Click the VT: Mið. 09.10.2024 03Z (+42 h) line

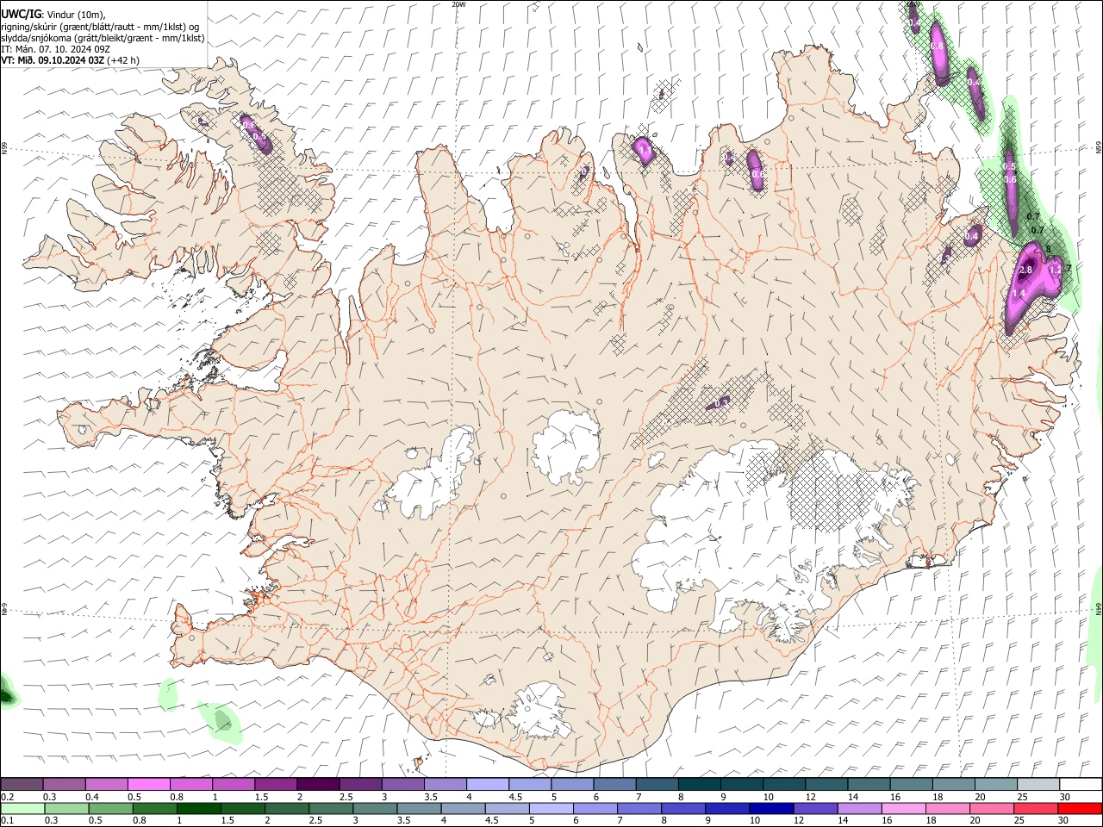pos(70,60)
